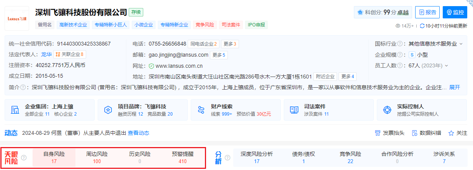Open 债务/债权 1 item

[x=303, y=157]
